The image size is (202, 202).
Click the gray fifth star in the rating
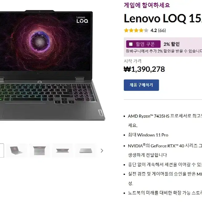pyautogui.click(x=146, y=30)
